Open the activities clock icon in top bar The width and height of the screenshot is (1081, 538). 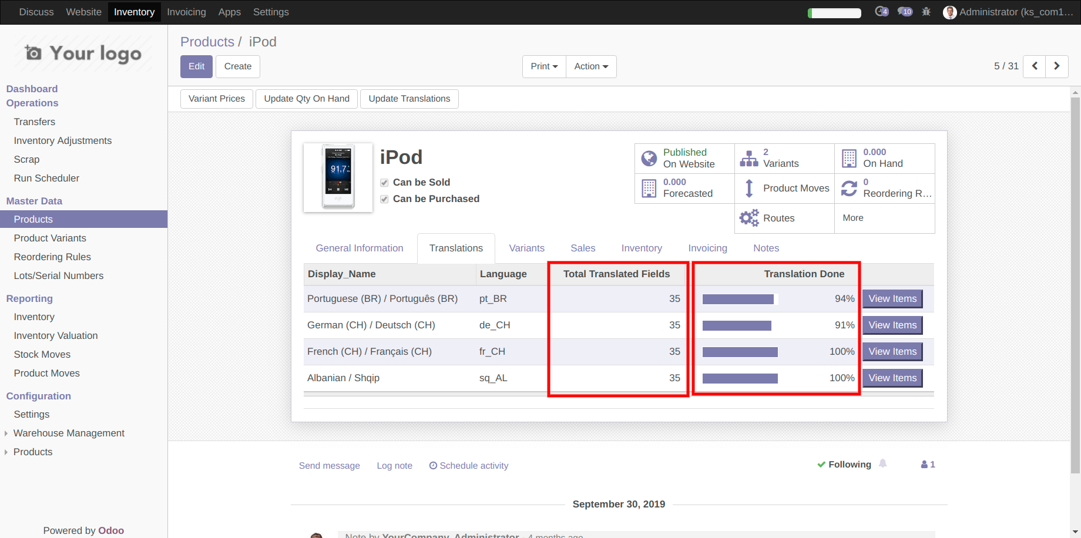point(881,12)
